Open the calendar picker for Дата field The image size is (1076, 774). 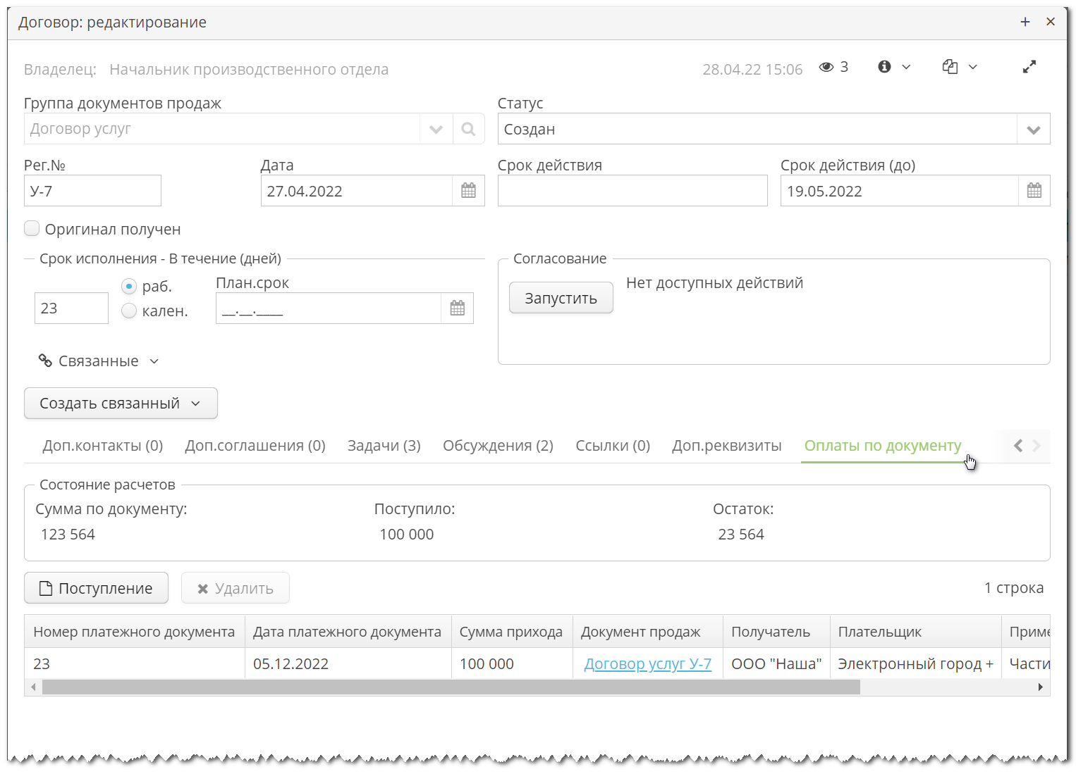point(467,190)
